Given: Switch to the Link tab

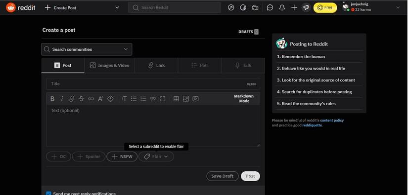Looking at the screenshot, I should [x=156, y=66].
